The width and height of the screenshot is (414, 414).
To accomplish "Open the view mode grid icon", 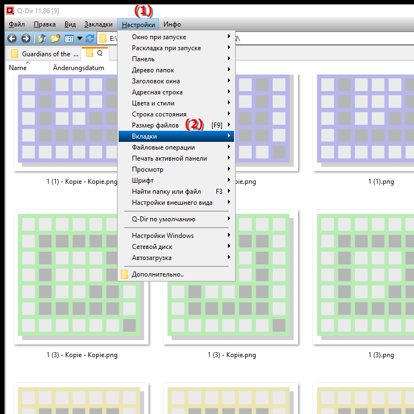I will pyautogui.click(x=69, y=39).
